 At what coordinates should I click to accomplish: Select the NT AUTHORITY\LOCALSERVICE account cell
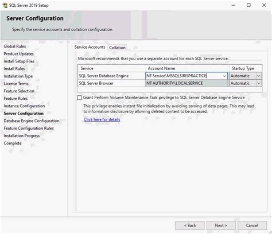point(186,83)
